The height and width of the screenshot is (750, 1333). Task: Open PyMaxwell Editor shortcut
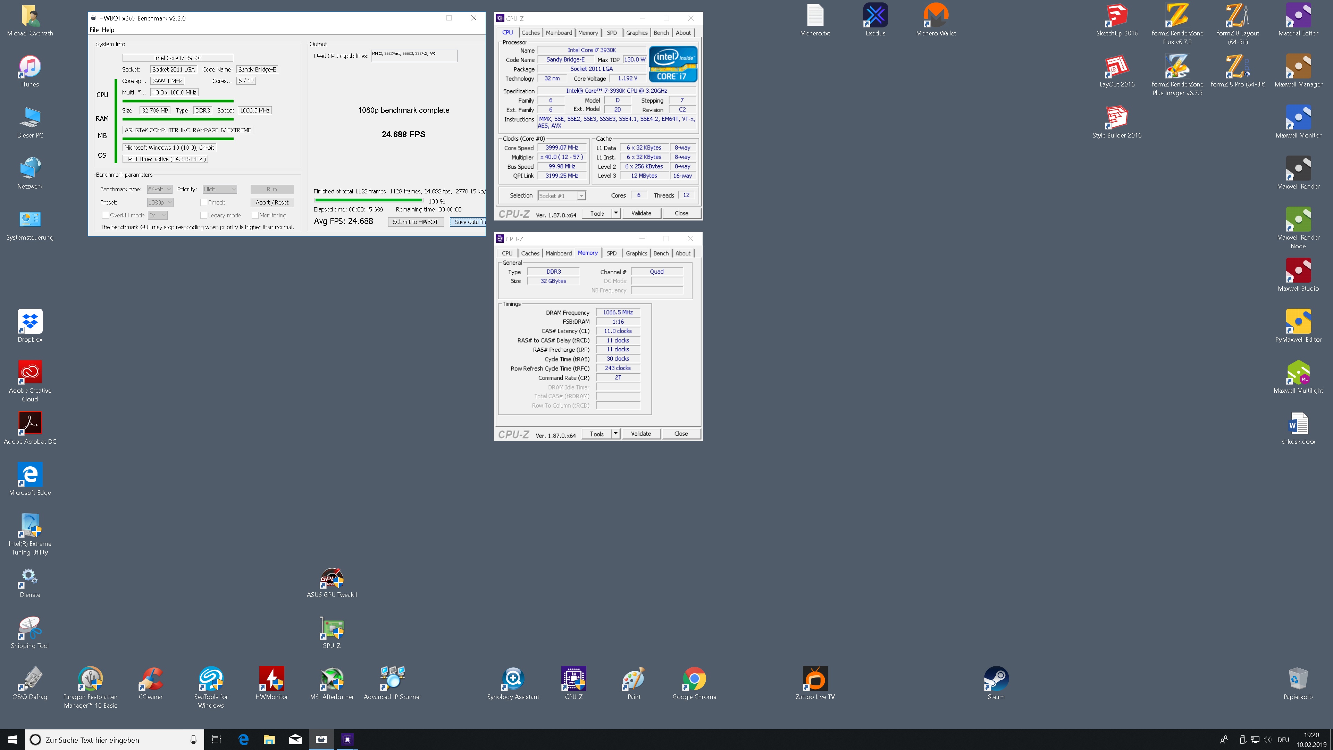tap(1298, 326)
